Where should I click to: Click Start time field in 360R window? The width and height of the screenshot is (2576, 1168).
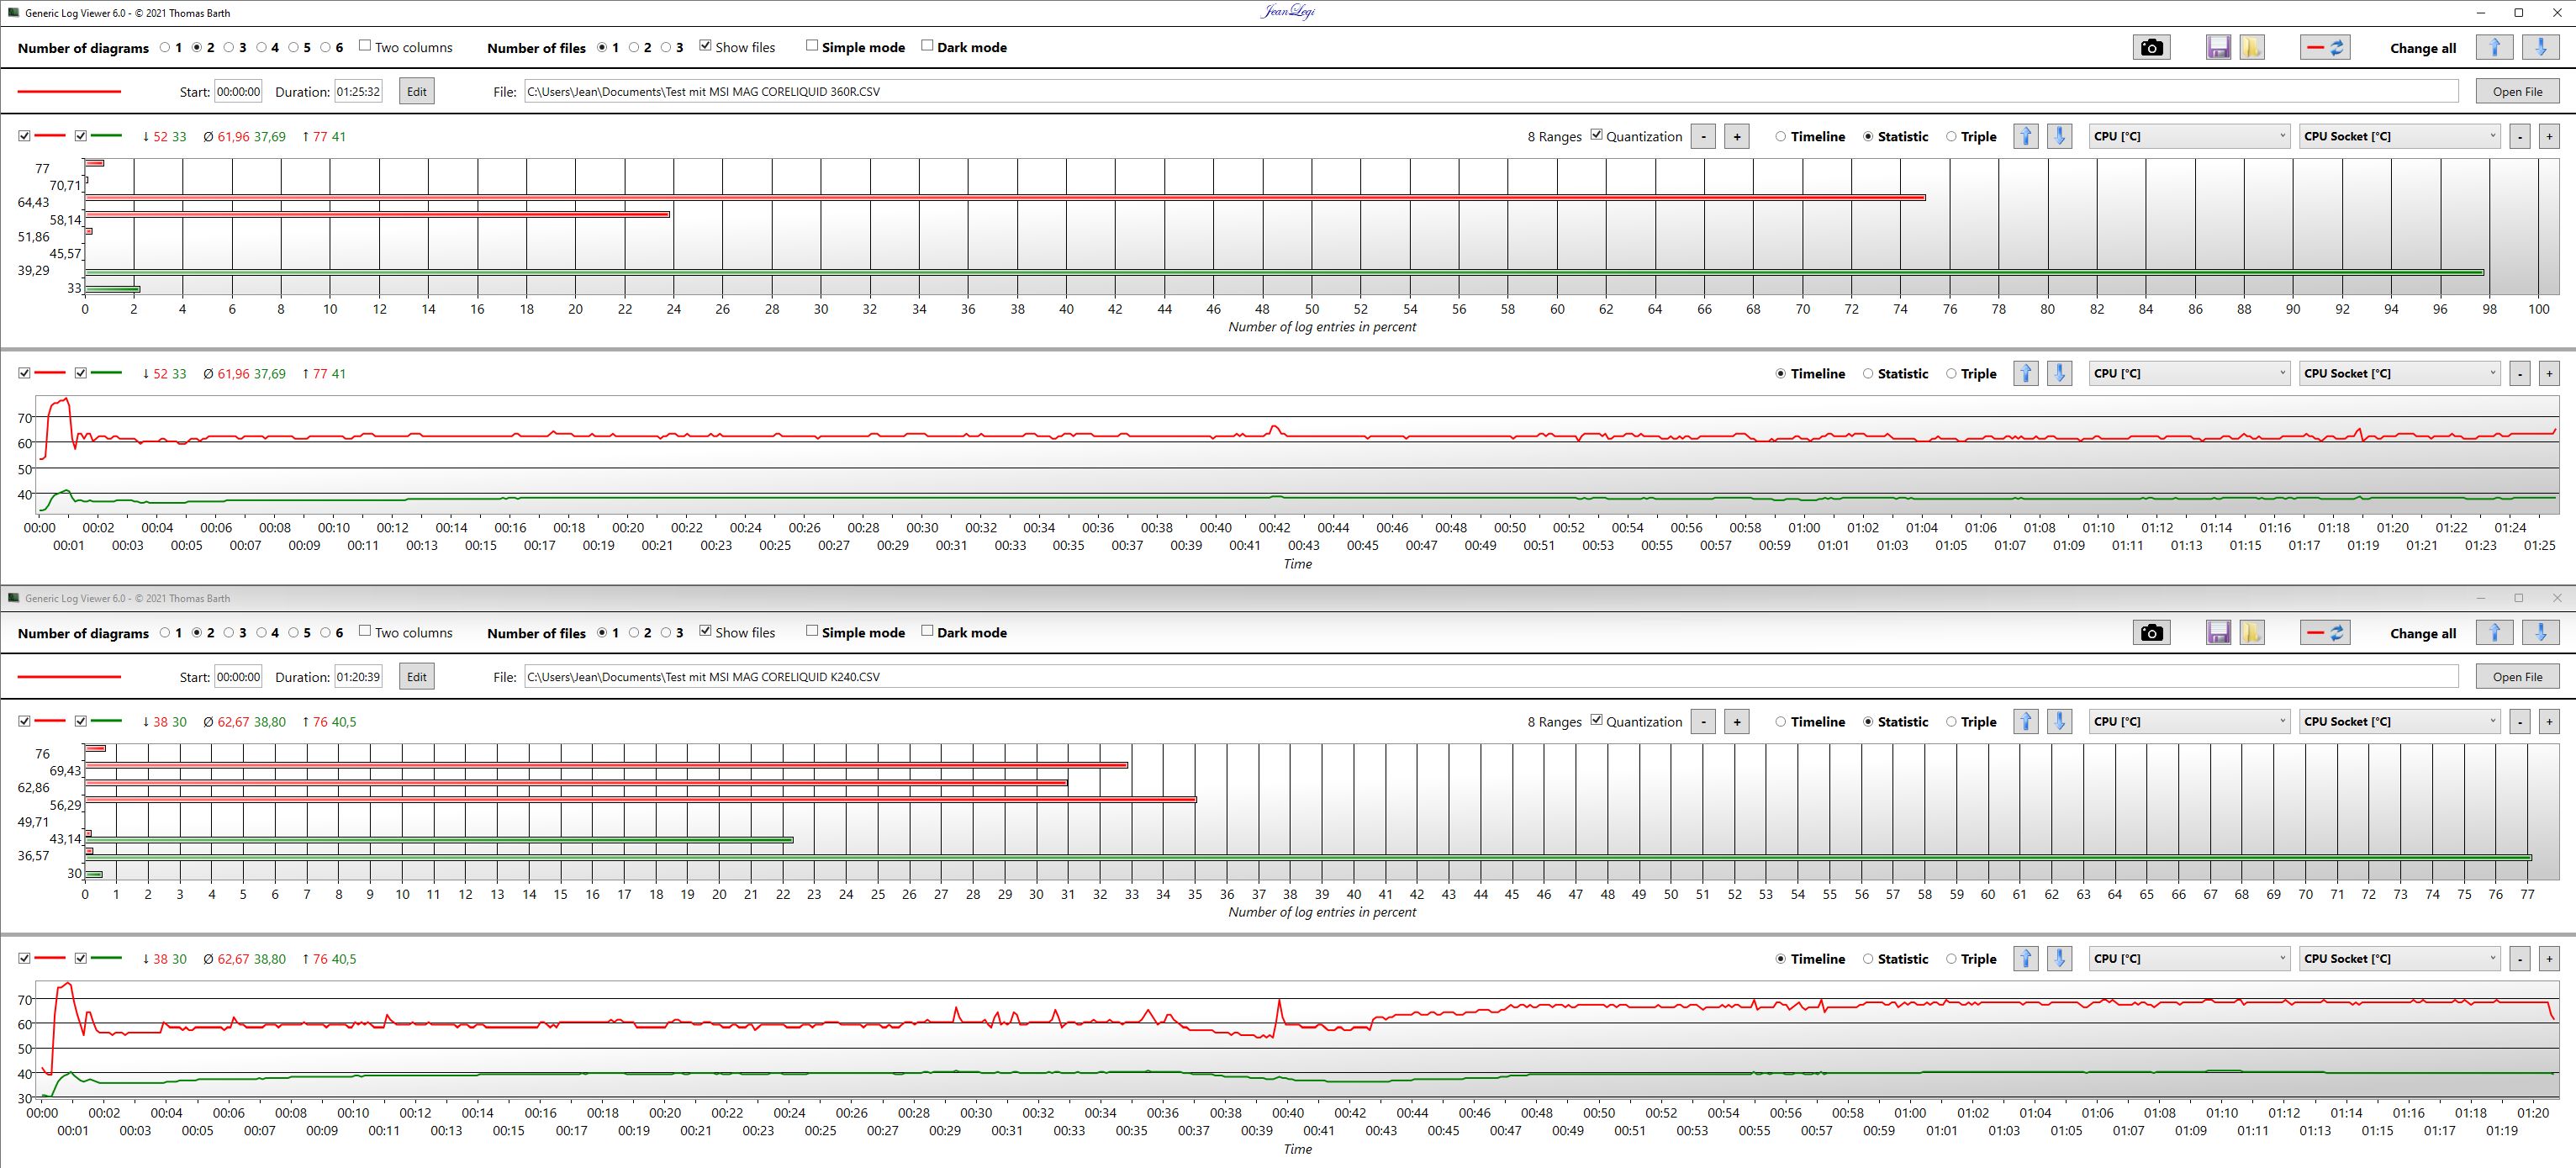pos(238,91)
